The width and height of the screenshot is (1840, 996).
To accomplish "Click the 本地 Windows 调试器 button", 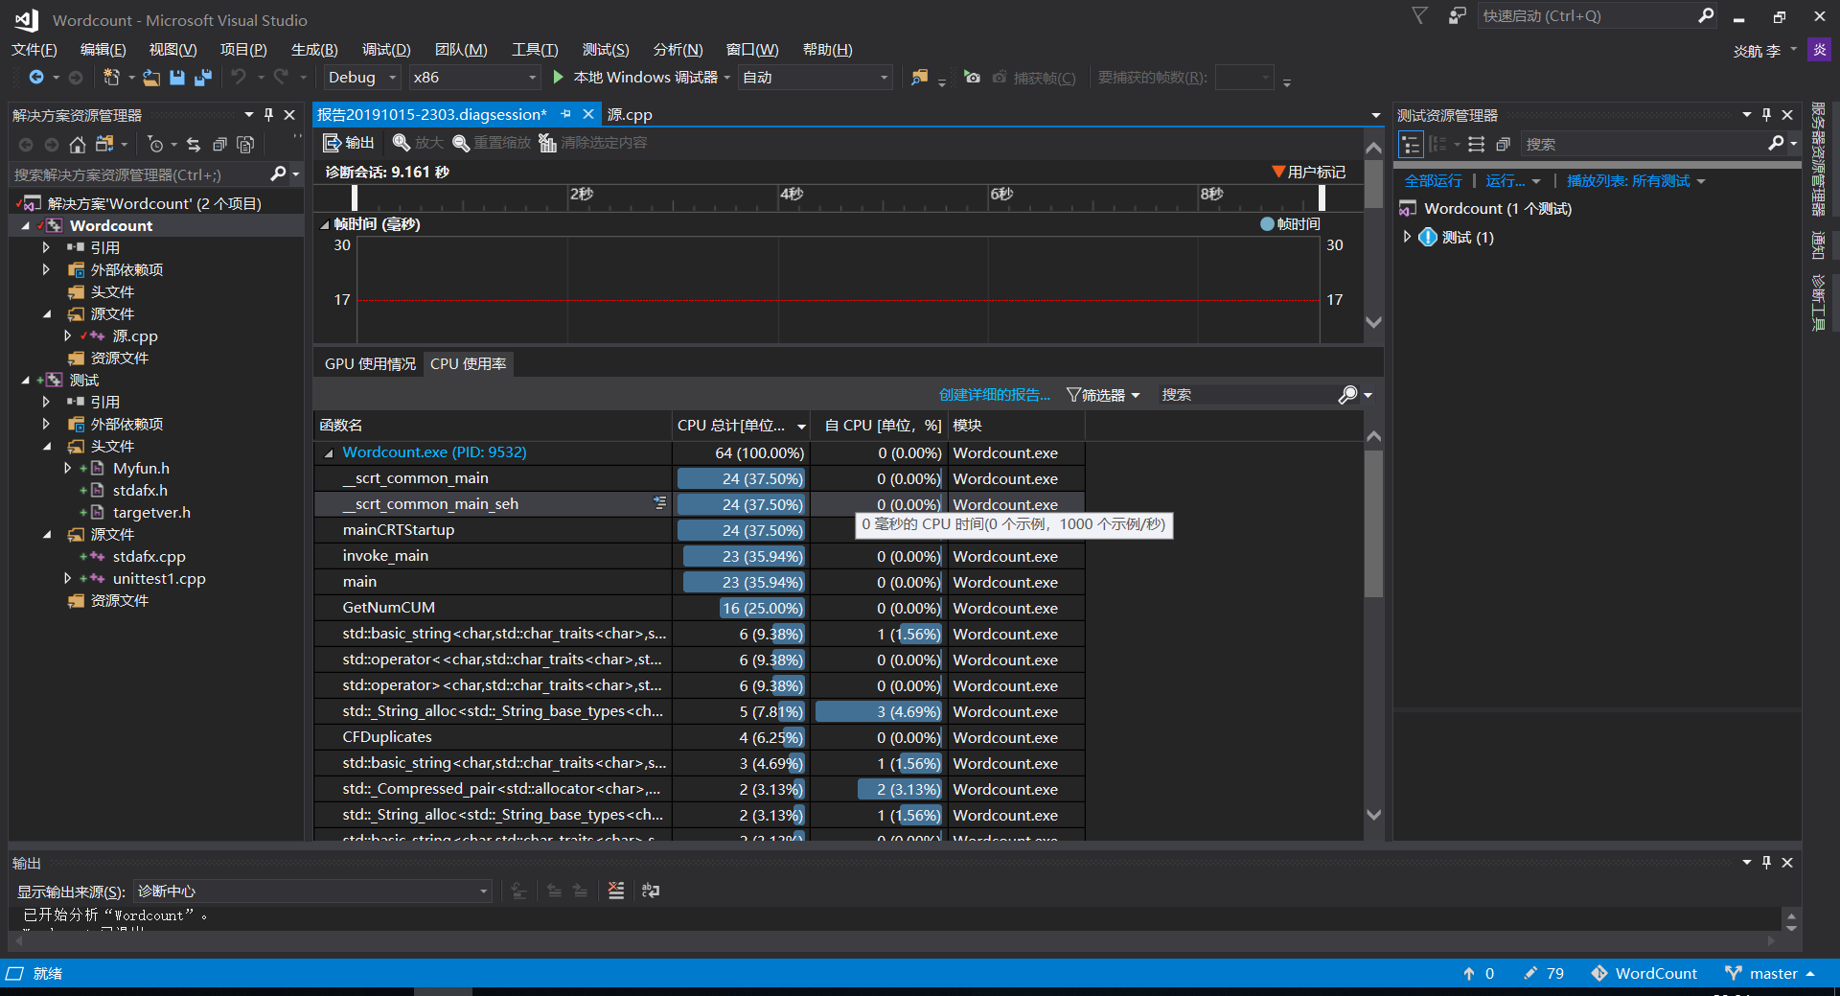I will coord(641,78).
